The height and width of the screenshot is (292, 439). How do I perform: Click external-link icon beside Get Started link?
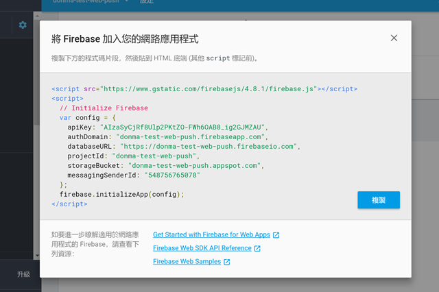coord(276,235)
